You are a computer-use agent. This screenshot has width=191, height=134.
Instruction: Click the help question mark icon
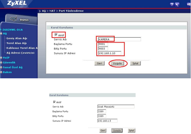[171, 5]
